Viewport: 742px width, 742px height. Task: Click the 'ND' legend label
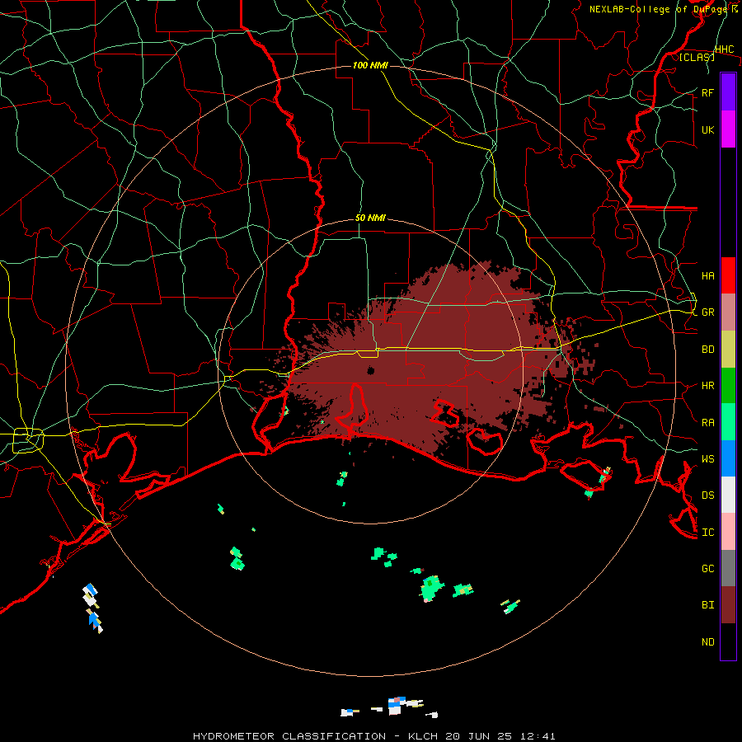(707, 642)
